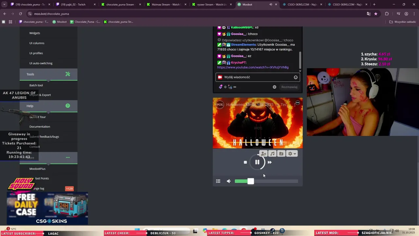This screenshot has height=236, width=419.
Task: Expand the song player gear dropdown
Action: [x=292, y=154]
